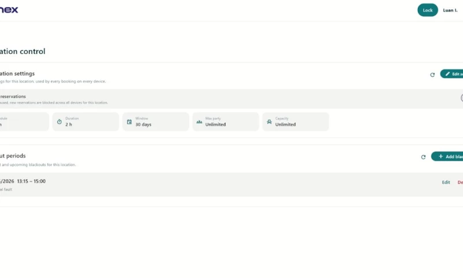
Task: Select the Capacity Unlimited value
Action: coord(285,125)
